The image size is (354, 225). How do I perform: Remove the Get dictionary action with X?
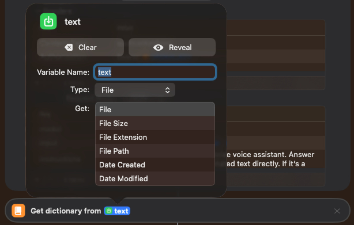point(337,211)
